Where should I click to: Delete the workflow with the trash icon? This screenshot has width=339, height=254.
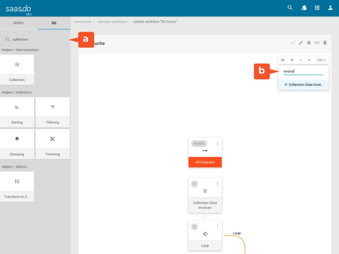point(325,43)
